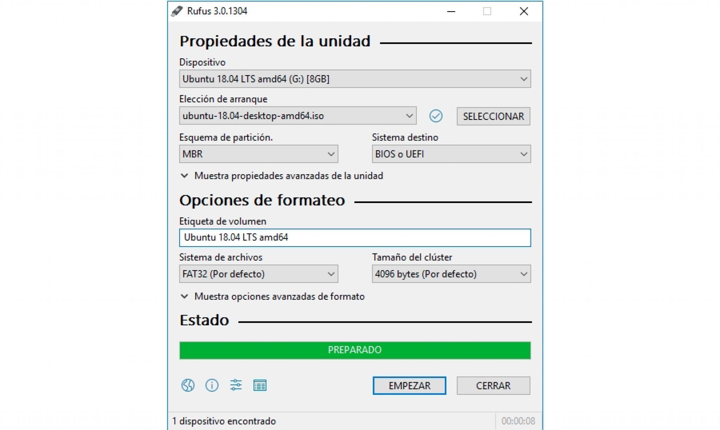Click the checkmark verification icon next to ISO
This screenshot has width=720, height=430.
[x=436, y=116]
